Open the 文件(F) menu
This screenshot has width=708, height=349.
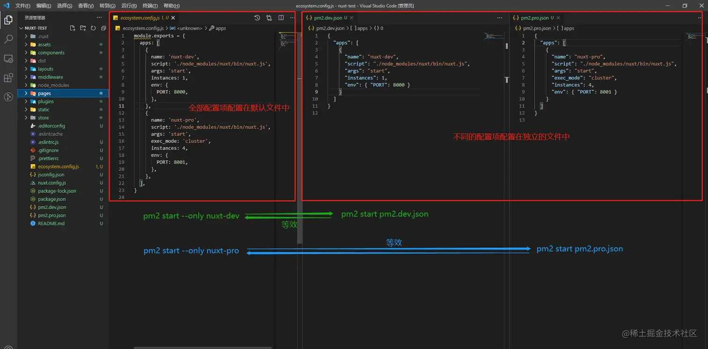coord(22,6)
